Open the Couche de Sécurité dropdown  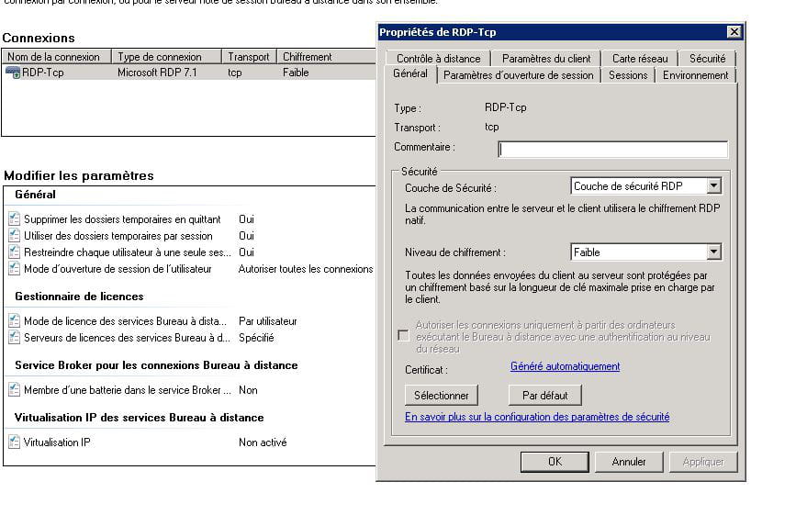tap(713, 186)
